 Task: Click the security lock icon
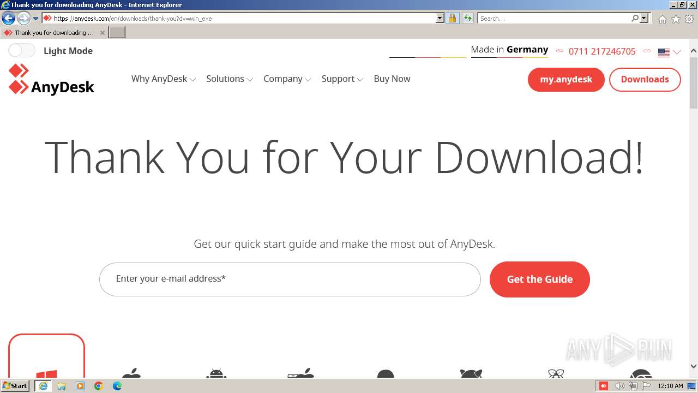452,18
